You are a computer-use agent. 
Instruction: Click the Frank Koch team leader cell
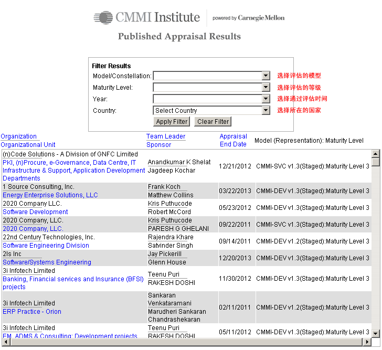click(x=164, y=187)
